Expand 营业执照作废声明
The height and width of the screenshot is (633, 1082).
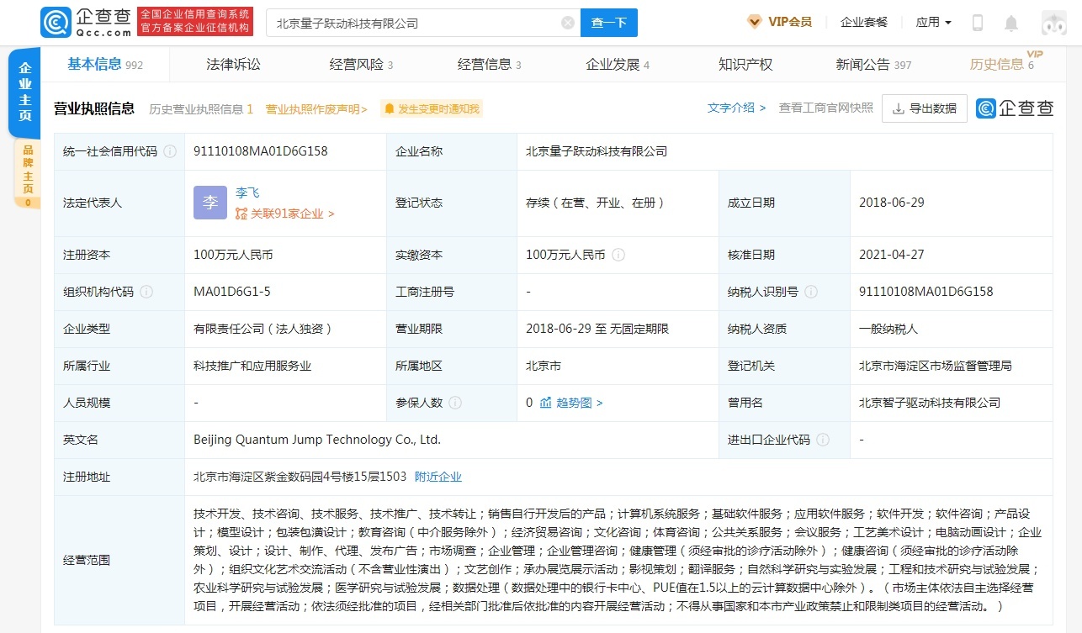click(316, 108)
